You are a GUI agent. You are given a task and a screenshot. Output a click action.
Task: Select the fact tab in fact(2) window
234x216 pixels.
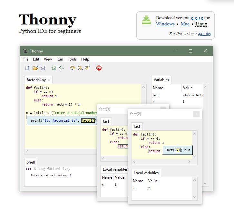pyautogui.click(x=137, y=127)
